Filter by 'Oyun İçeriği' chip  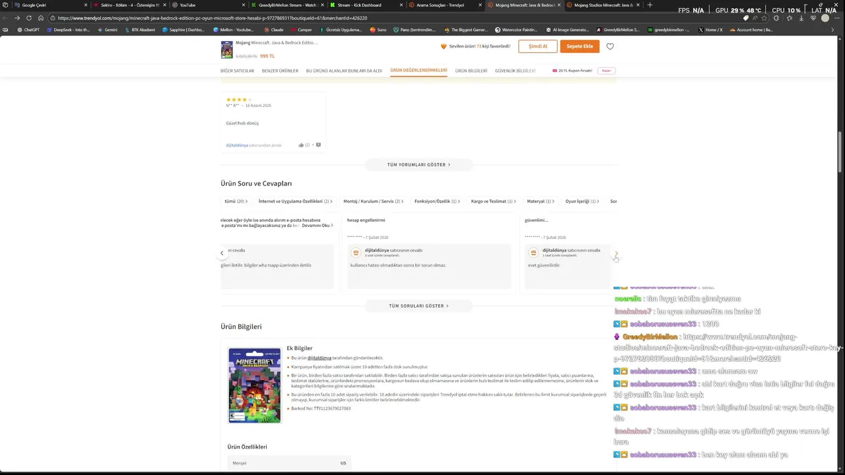(x=583, y=201)
